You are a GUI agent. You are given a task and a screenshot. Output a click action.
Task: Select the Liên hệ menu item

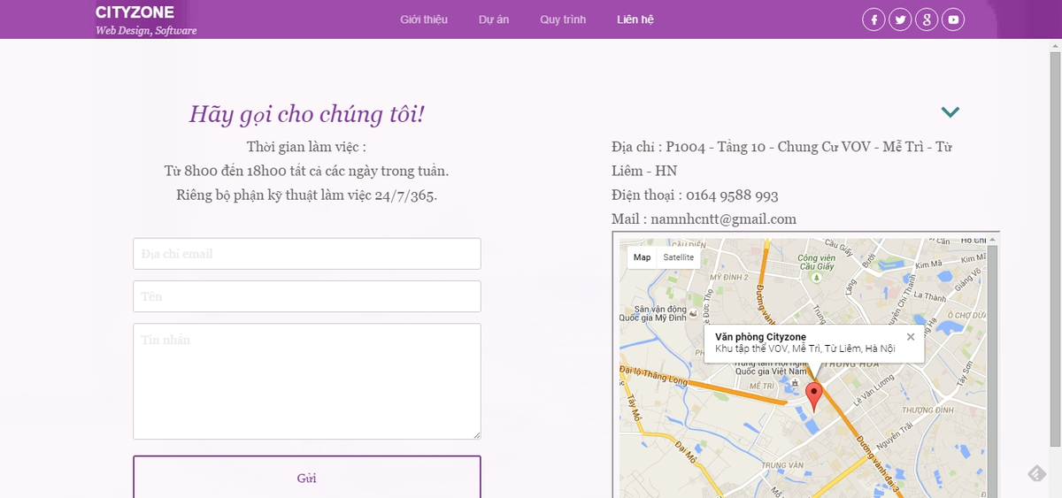click(635, 19)
